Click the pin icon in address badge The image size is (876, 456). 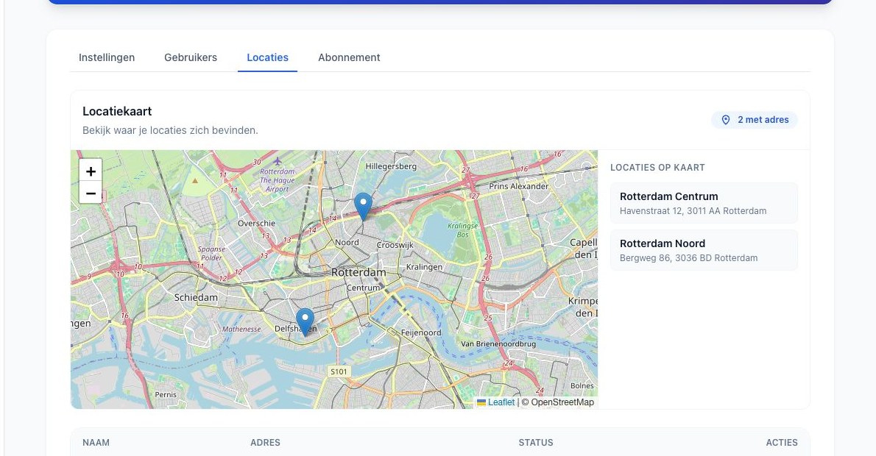(726, 120)
